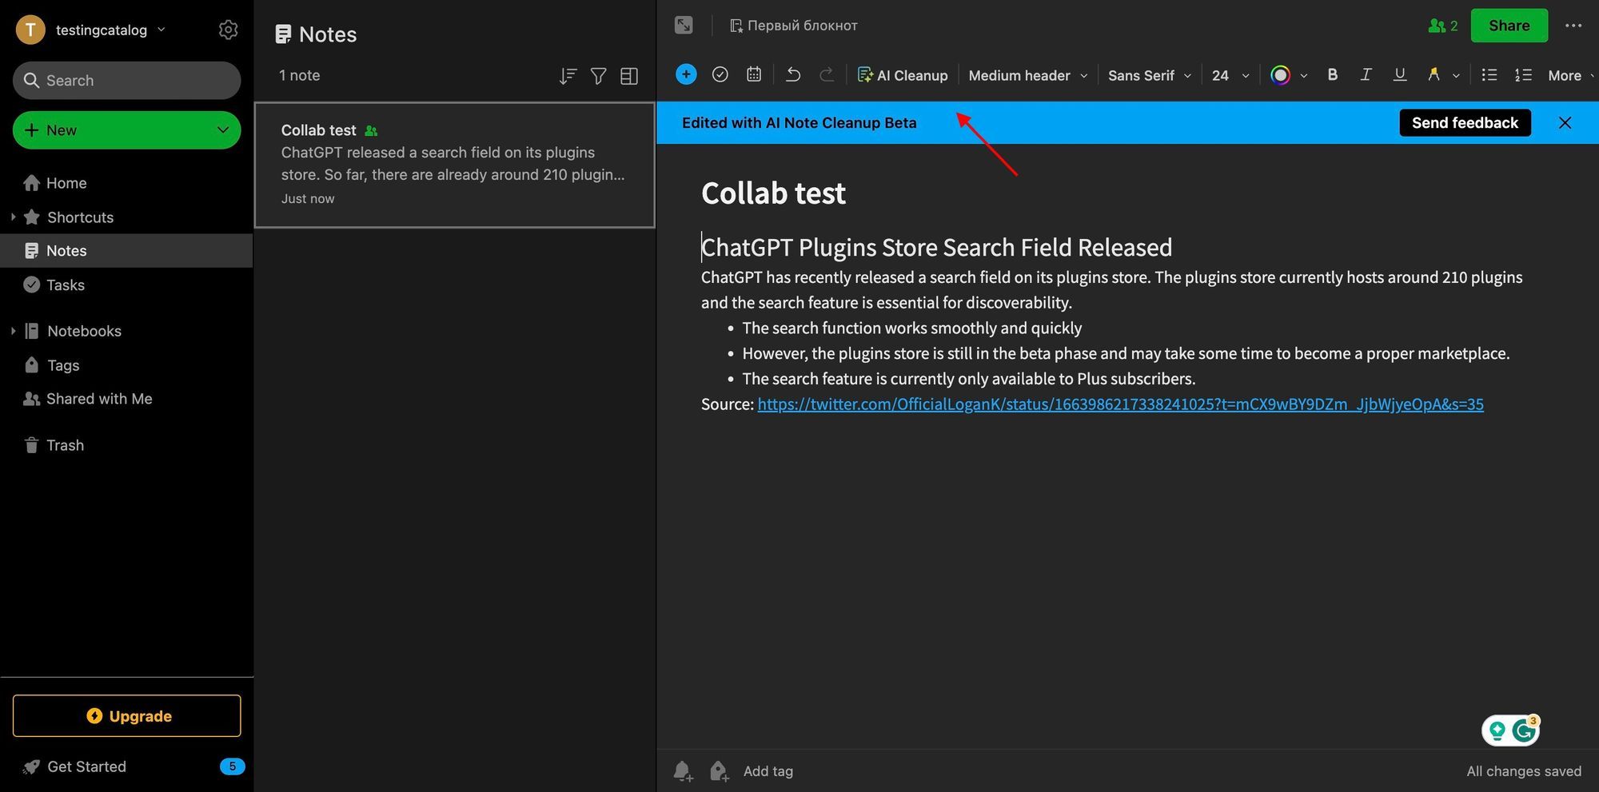Open the Sans Serif font dropdown

(x=1148, y=74)
